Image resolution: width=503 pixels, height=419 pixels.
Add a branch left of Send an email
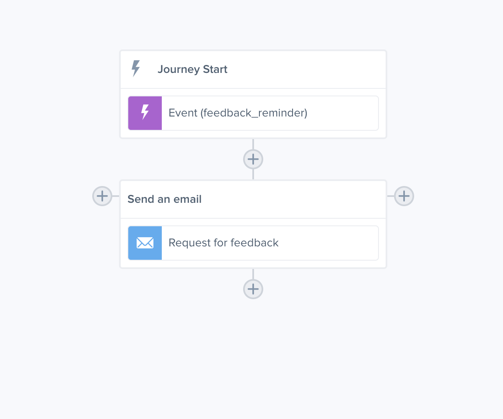point(102,196)
